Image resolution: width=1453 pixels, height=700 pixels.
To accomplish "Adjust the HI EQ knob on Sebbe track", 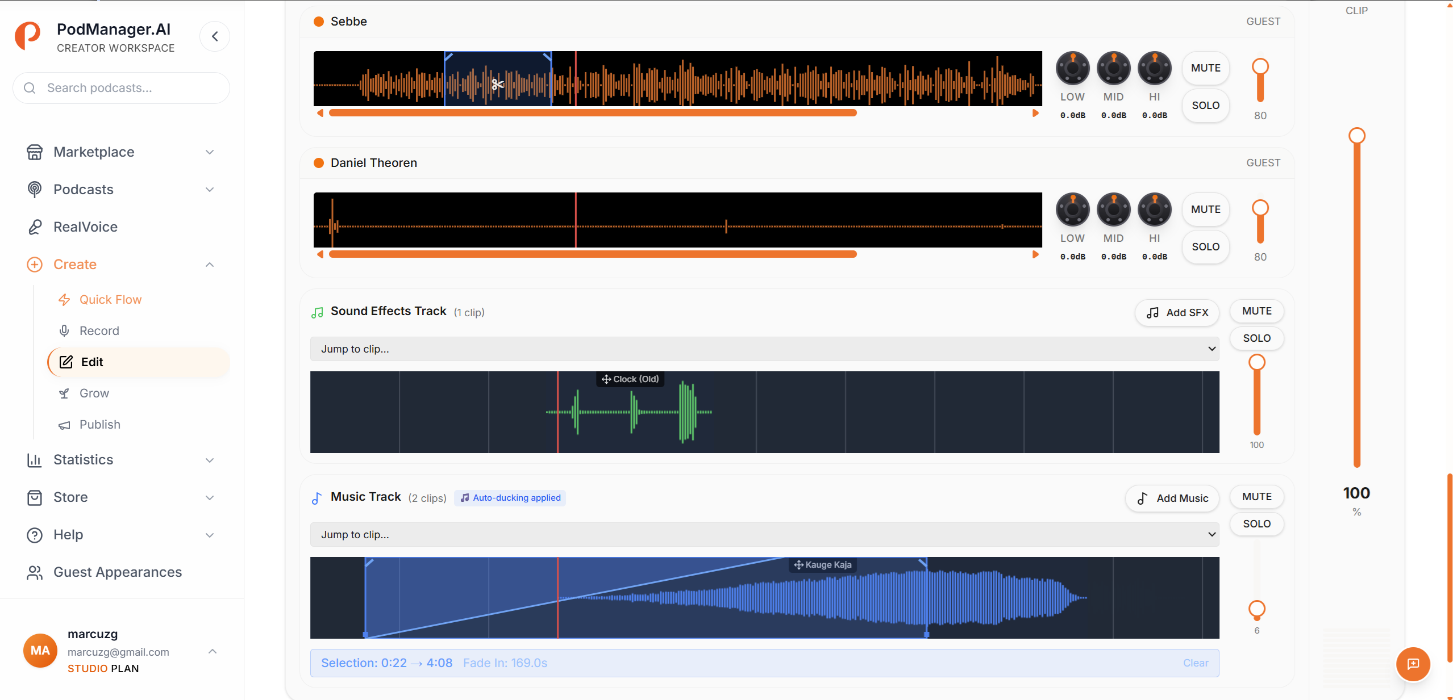I will [1154, 68].
